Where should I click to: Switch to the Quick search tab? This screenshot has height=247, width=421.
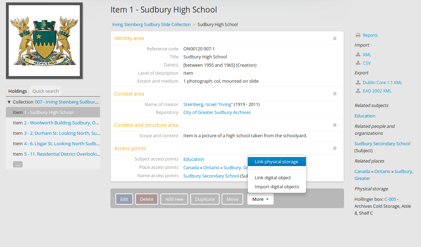(45, 91)
